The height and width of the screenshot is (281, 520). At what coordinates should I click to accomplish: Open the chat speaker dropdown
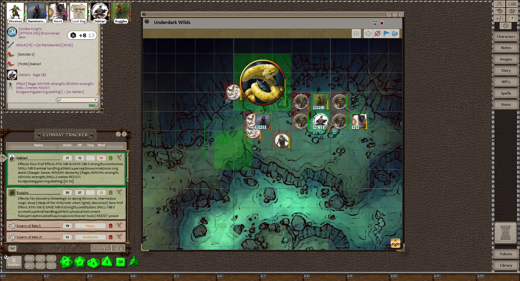click(77, 100)
